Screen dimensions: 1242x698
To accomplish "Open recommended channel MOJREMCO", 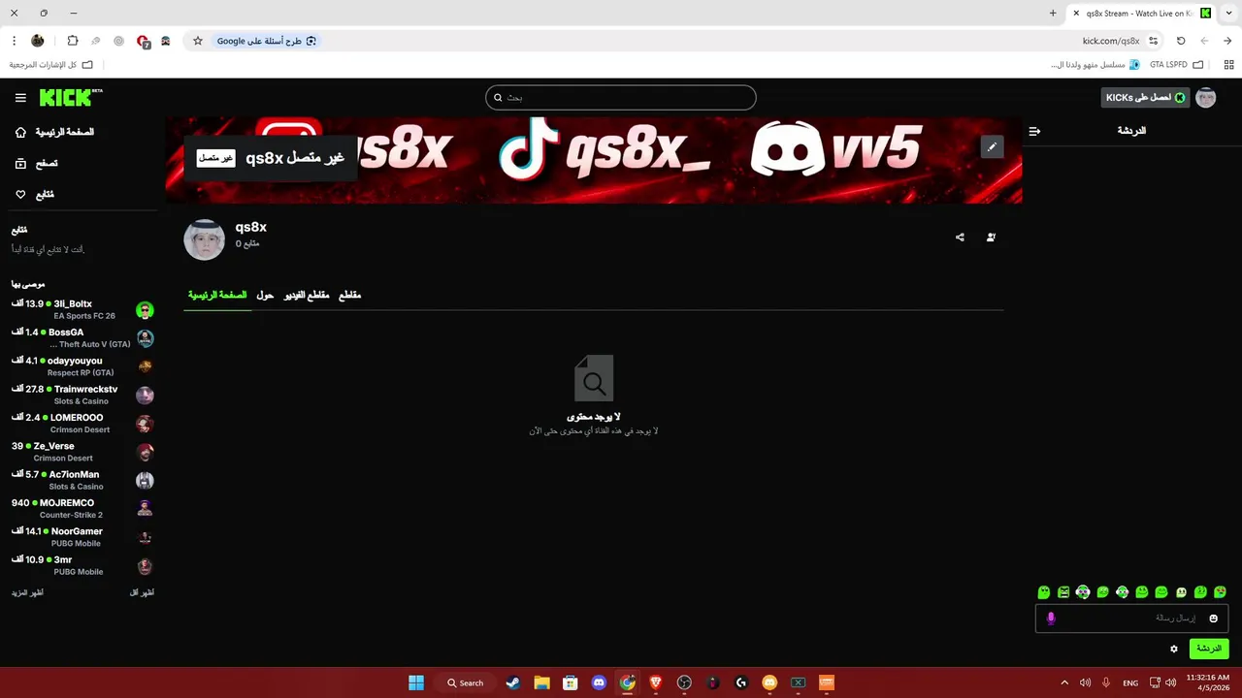I will pos(82,509).
